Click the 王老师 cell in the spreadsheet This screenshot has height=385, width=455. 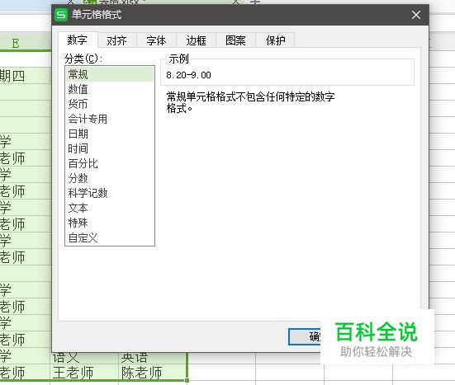[84, 373]
